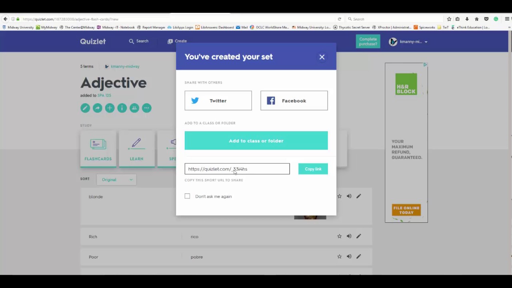Click the short URL text field
This screenshot has height=288, width=512.
coord(237,169)
